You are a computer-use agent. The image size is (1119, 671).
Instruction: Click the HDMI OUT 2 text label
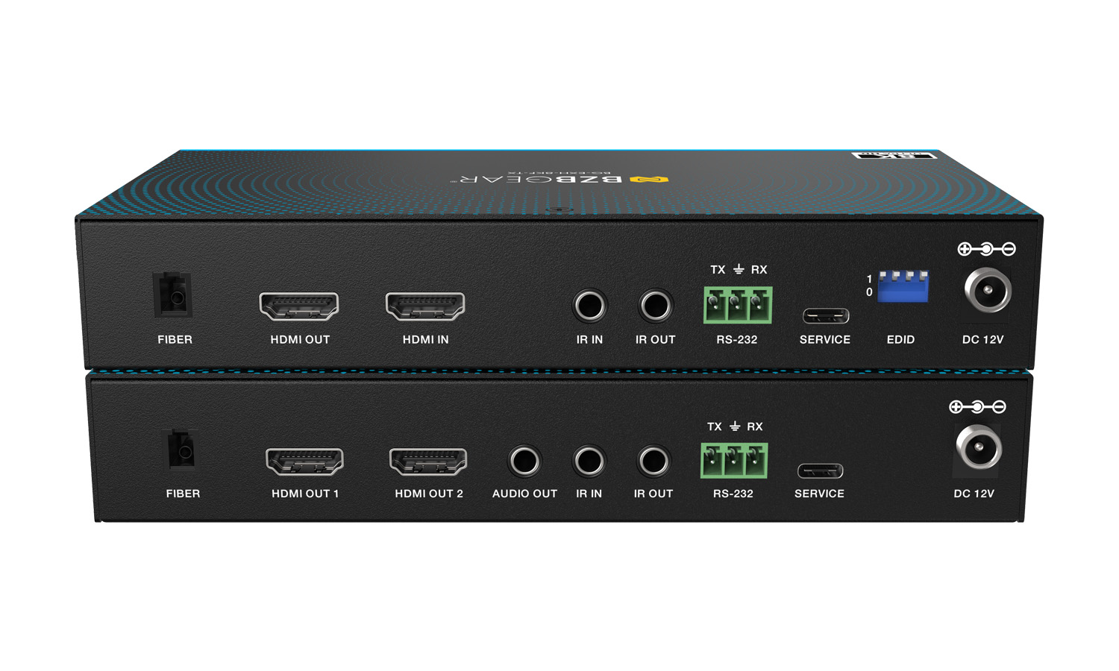pos(429,494)
